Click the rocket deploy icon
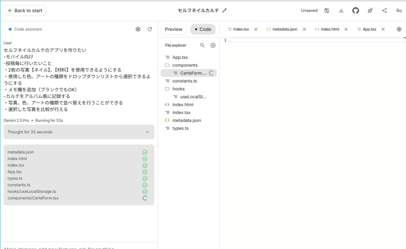 click(x=370, y=11)
